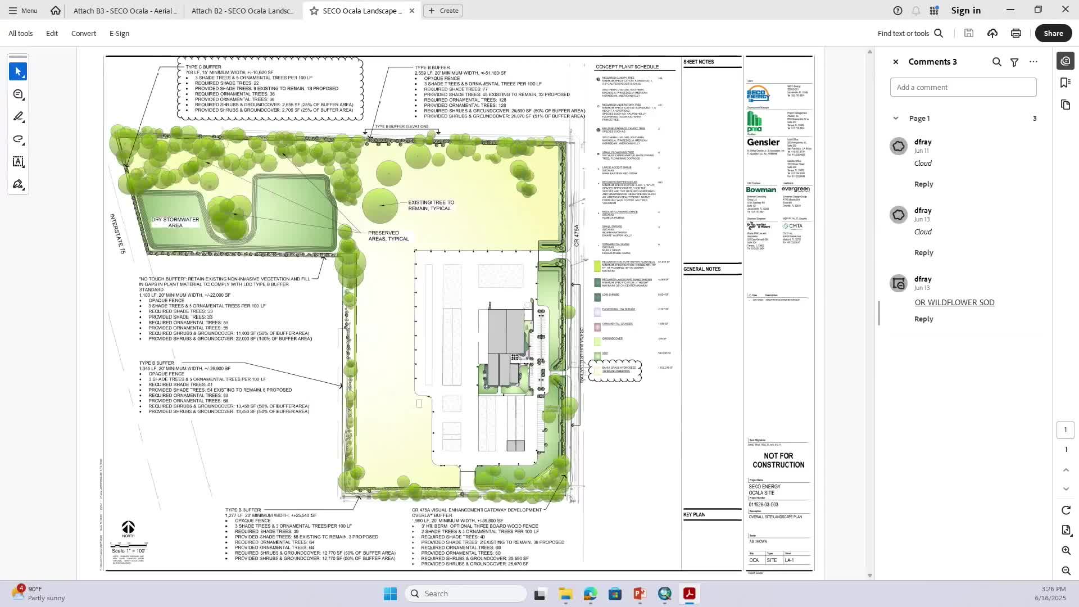Open the Convert menu
1079x607 pixels.
click(x=84, y=33)
